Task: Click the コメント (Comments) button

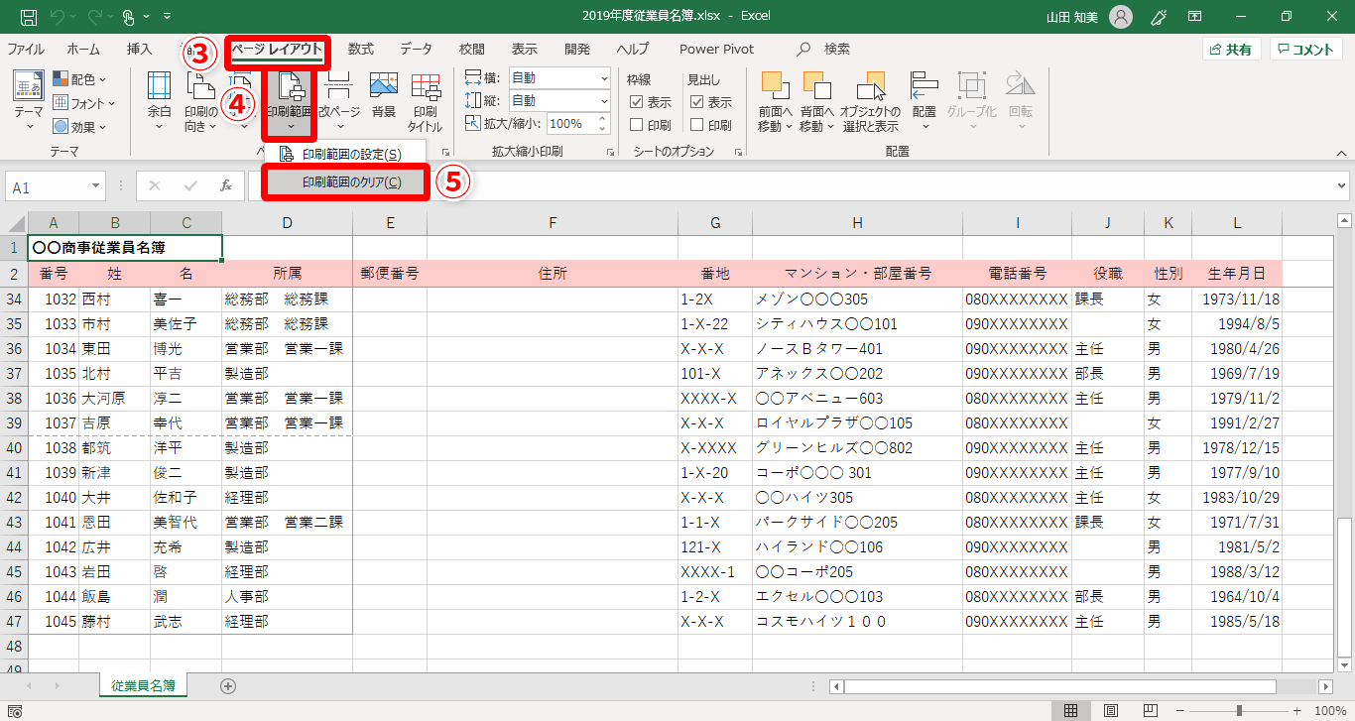Action: click(x=1305, y=50)
